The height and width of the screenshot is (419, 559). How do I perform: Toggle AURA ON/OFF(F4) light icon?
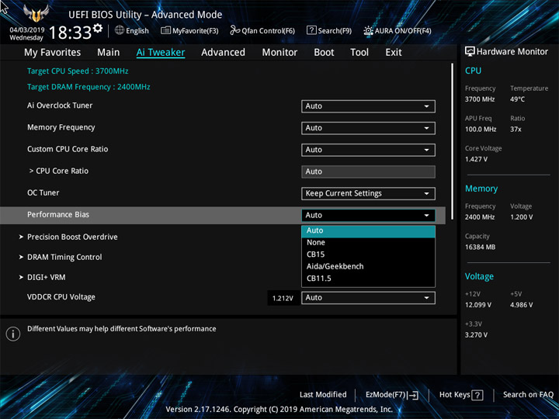click(368, 30)
